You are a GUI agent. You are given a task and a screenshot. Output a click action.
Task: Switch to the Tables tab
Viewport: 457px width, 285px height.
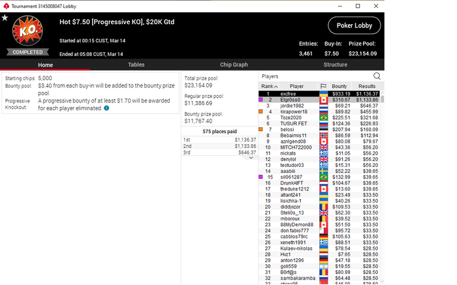coord(136,65)
